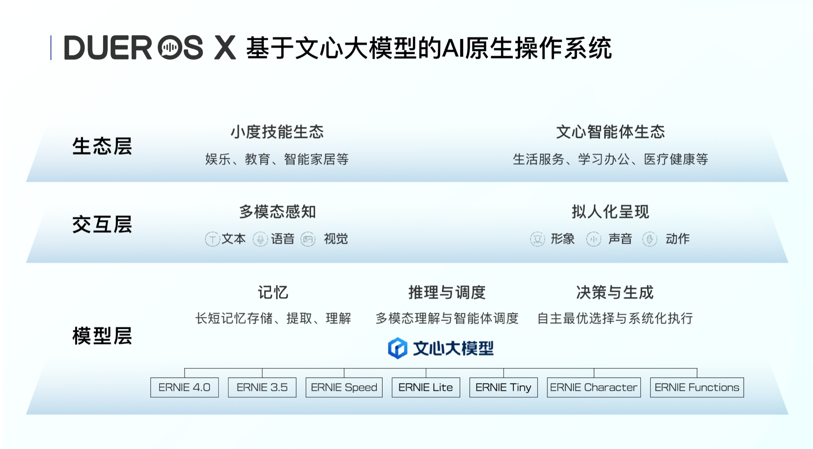This screenshot has height=449, width=813.
Task: Select the ERNIE 4.0 box
Action: tap(185, 387)
